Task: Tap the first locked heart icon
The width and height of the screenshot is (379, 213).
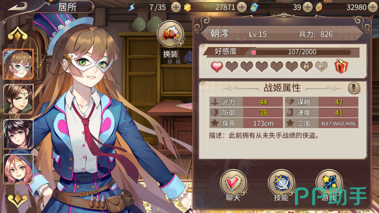Action: pyautogui.click(x=306, y=66)
